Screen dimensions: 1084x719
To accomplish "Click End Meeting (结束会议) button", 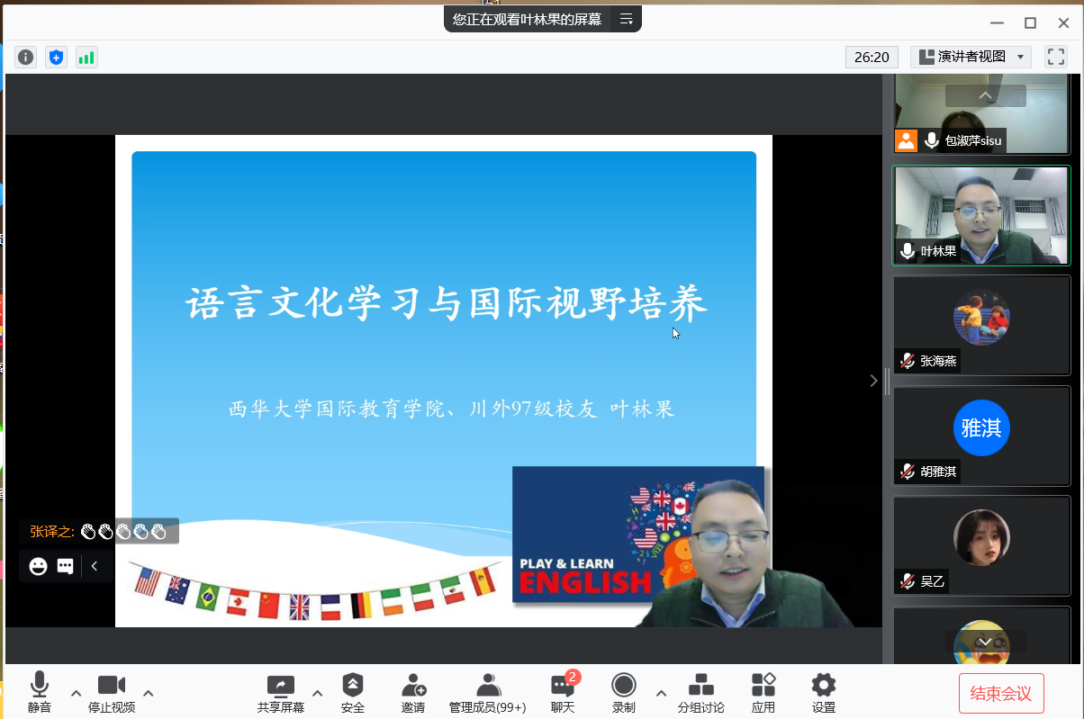I will click(1001, 693).
